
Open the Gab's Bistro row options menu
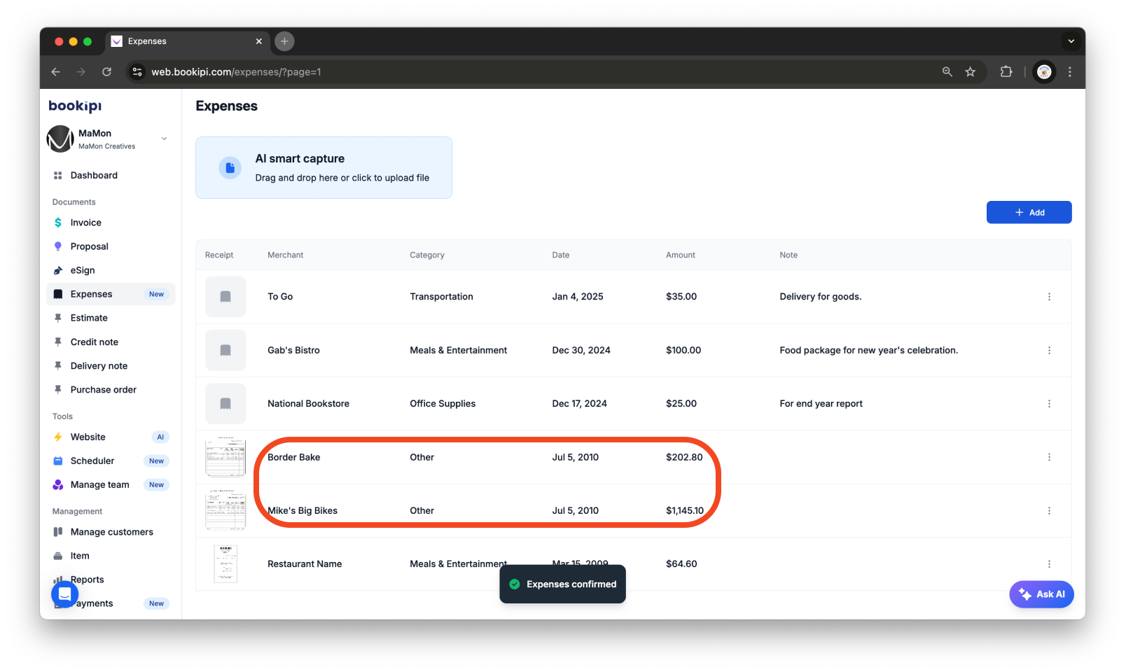tap(1049, 350)
